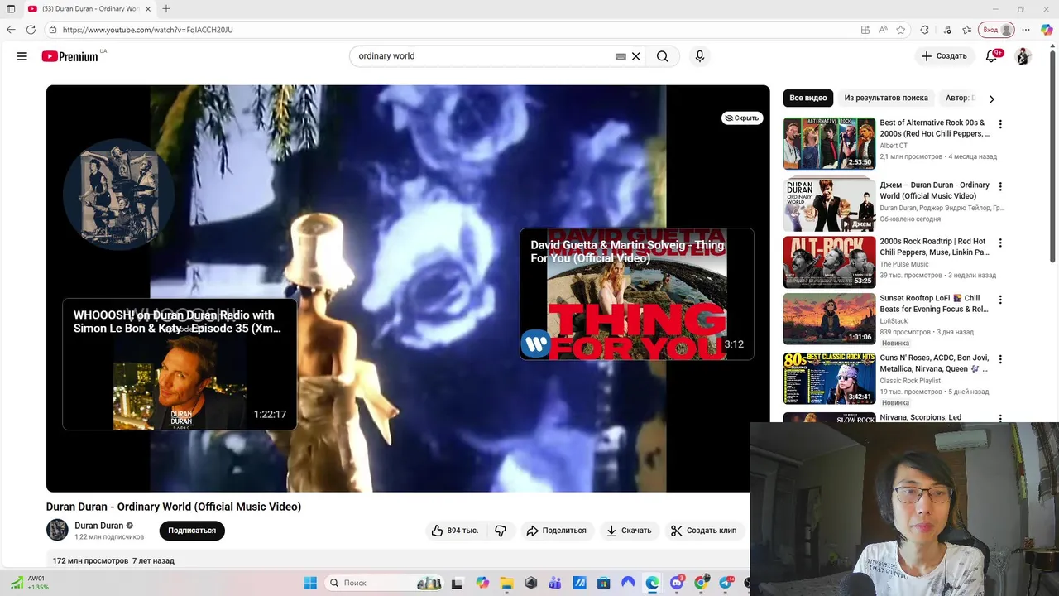Click the magnifier search button
The height and width of the screenshot is (596, 1059).
pyautogui.click(x=663, y=56)
